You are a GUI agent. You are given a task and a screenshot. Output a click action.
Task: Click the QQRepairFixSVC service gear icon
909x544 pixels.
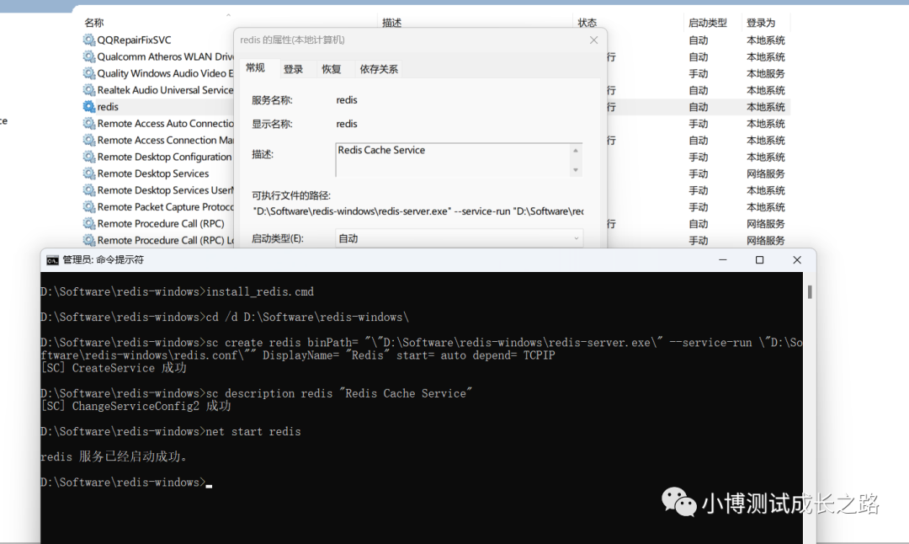88,40
